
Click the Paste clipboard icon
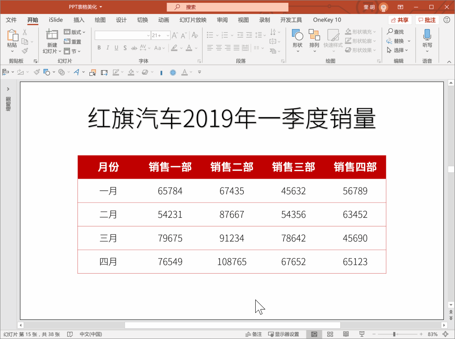pyautogui.click(x=12, y=35)
